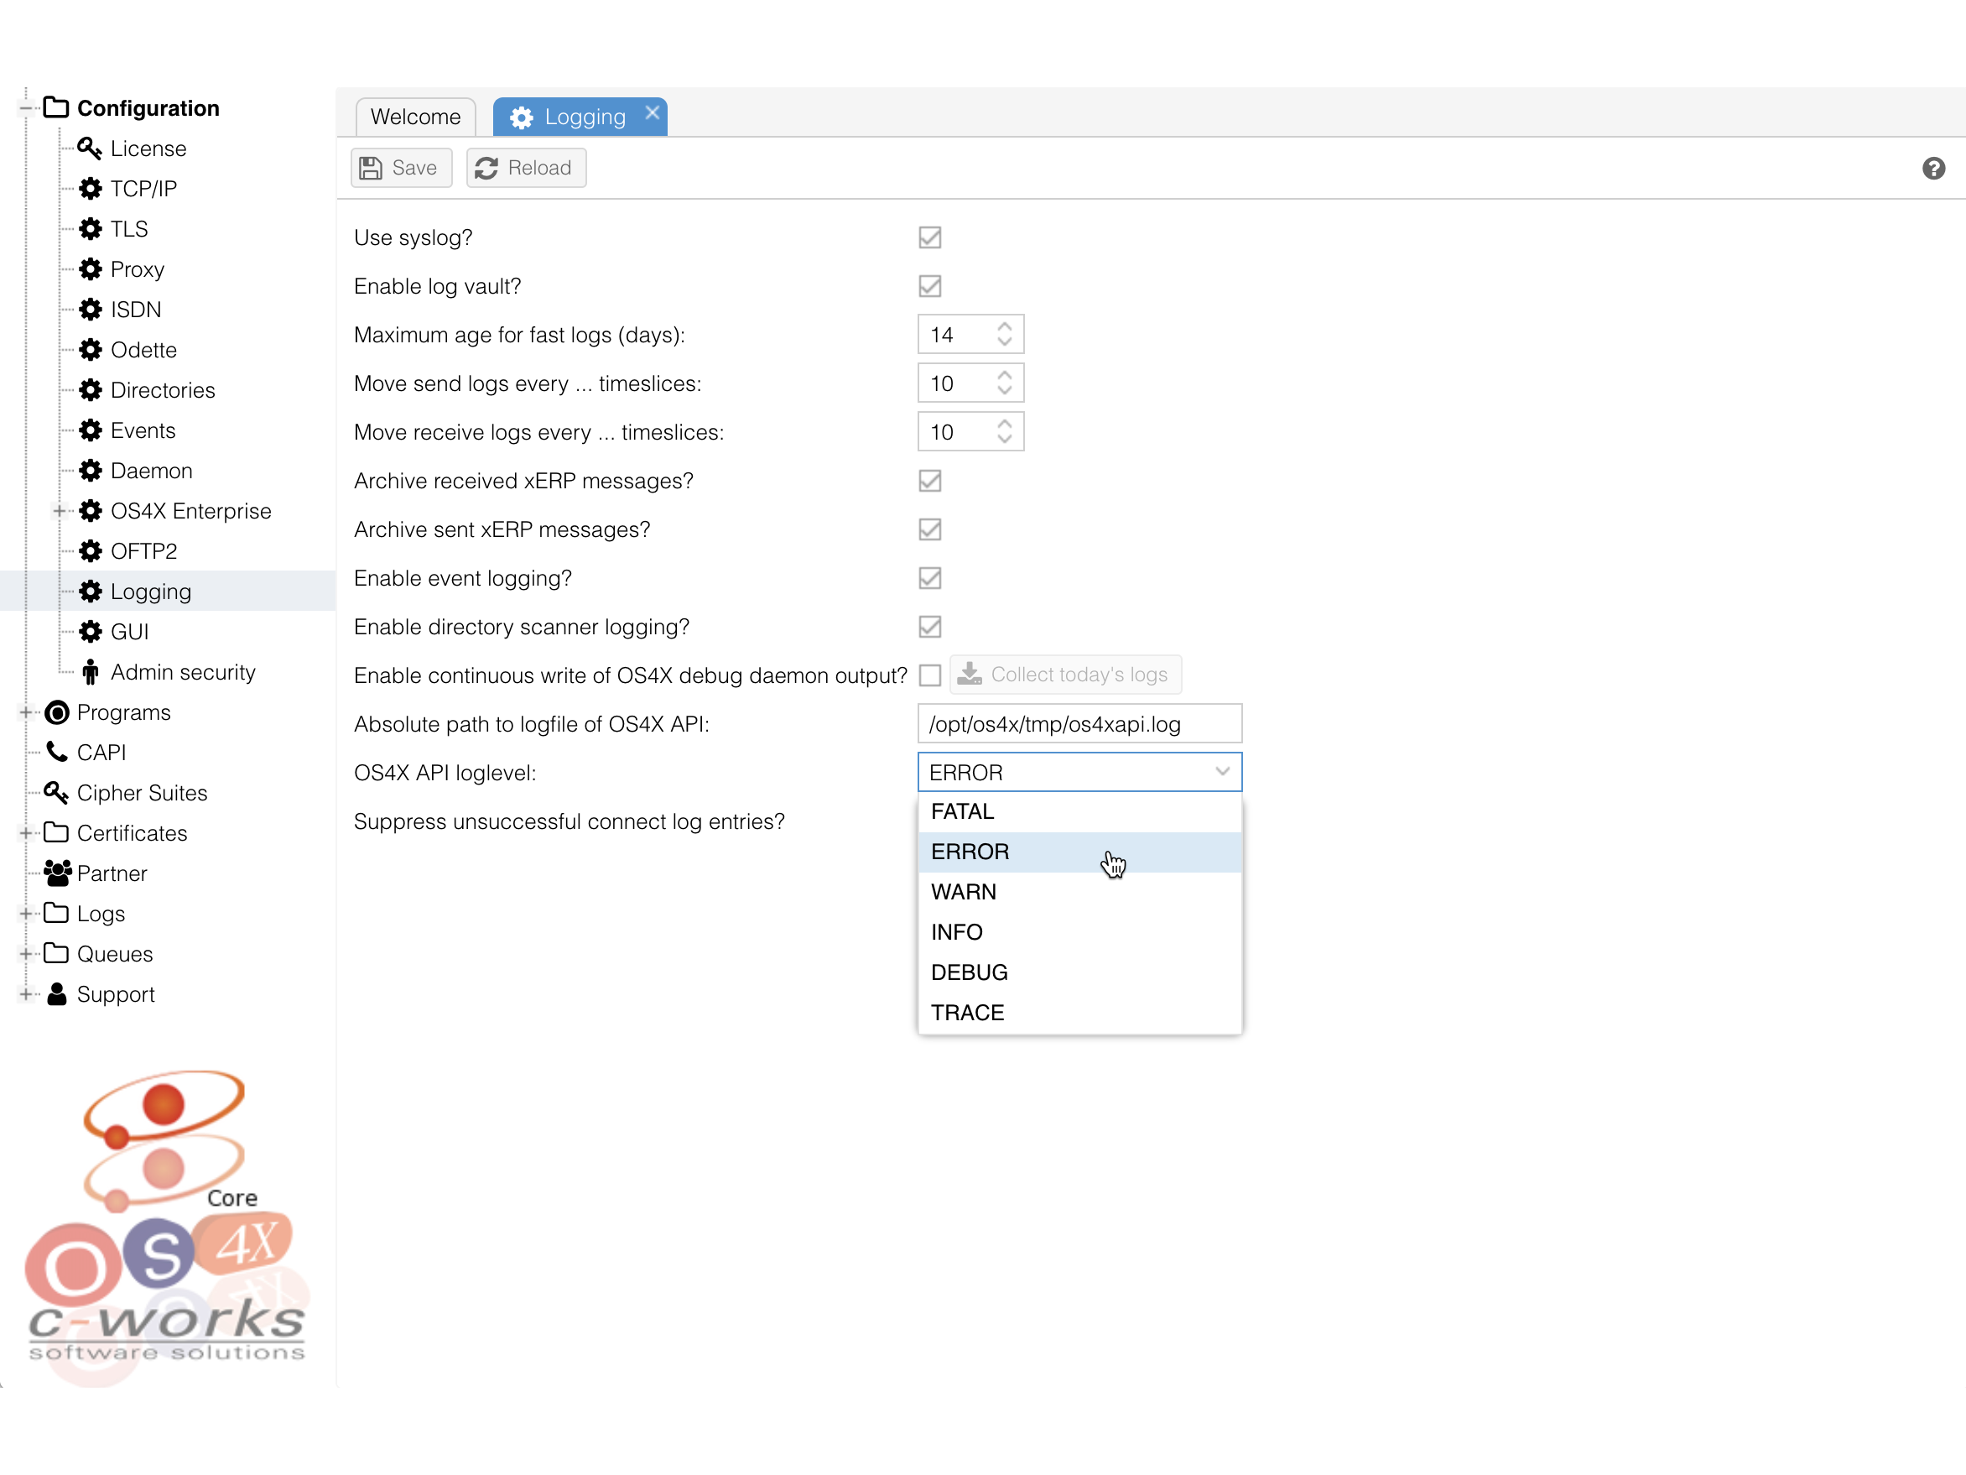Close the OS4X API loglevel dropdown arrow
Image resolution: width=1966 pixels, height=1475 pixels.
point(1223,772)
